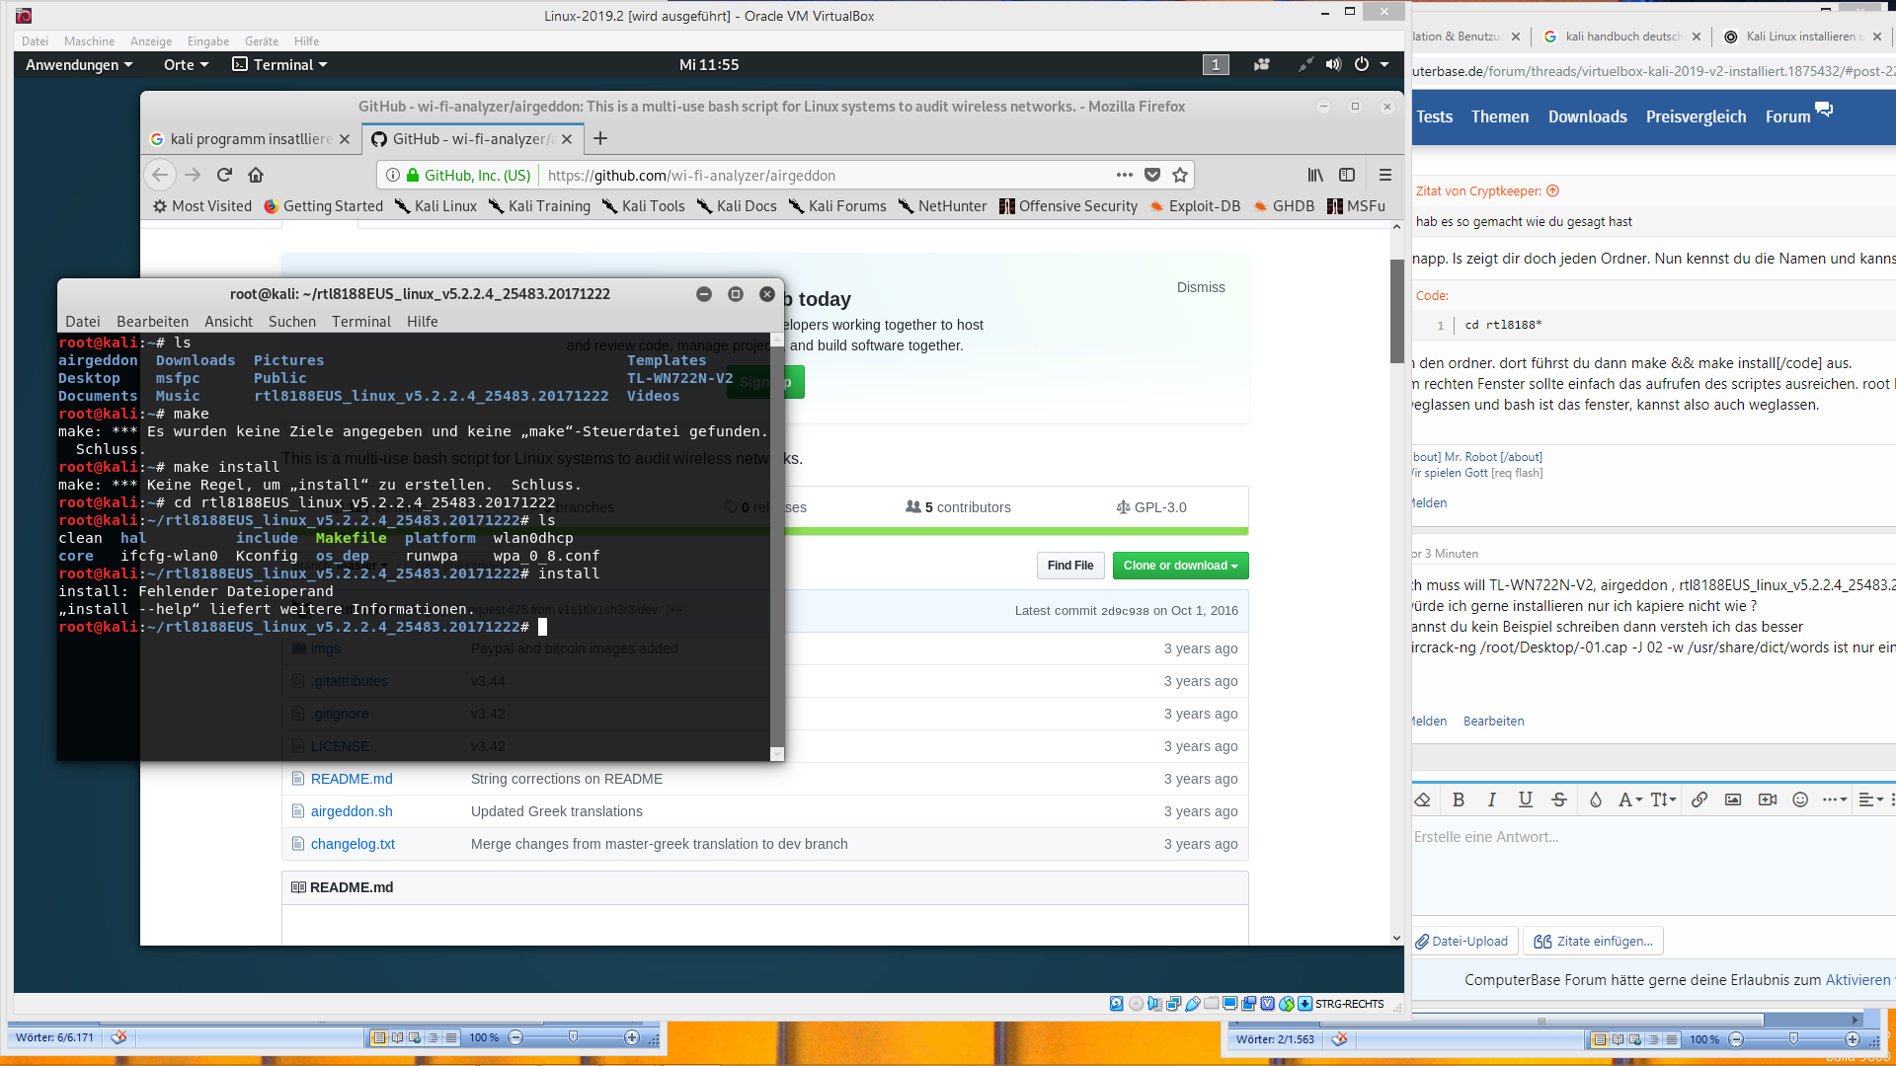Click the Find File button

(1070, 566)
